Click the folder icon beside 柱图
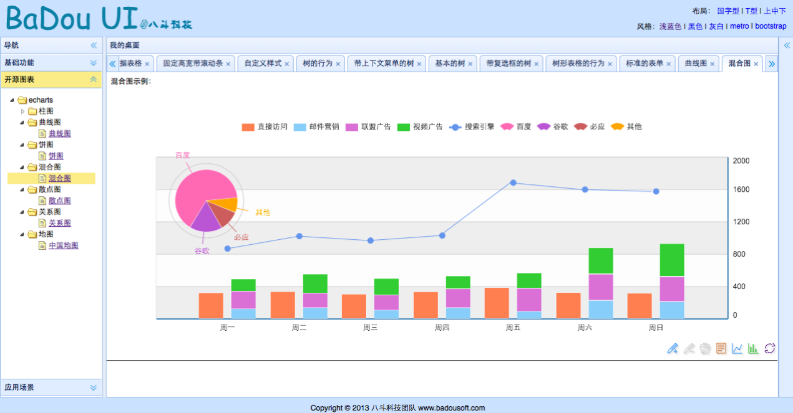The height and width of the screenshot is (413, 793). [x=32, y=112]
